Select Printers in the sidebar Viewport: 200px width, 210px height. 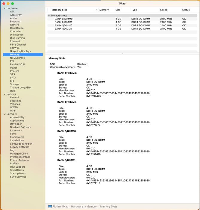point(14,71)
